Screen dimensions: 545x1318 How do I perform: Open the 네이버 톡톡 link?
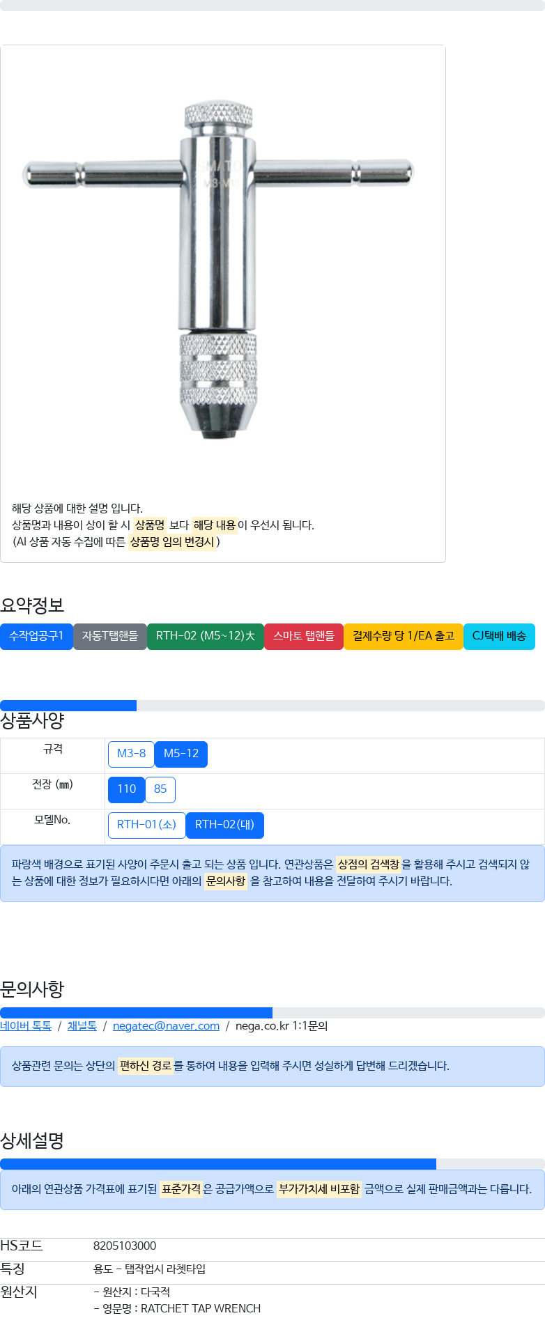click(x=26, y=1026)
